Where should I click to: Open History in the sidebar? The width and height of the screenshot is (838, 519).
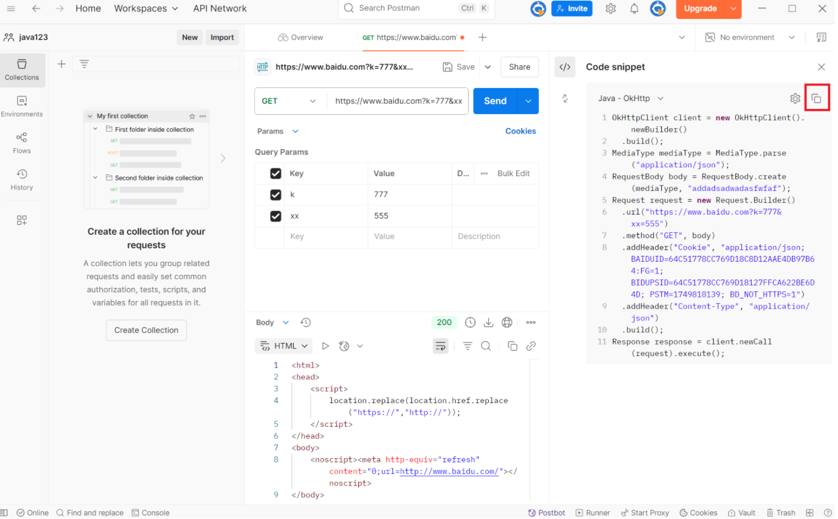coord(22,180)
